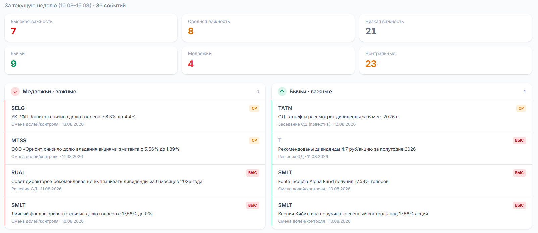
Task: Click the ВЫС badge on RUAL row
Action: click(x=253, y=173)
